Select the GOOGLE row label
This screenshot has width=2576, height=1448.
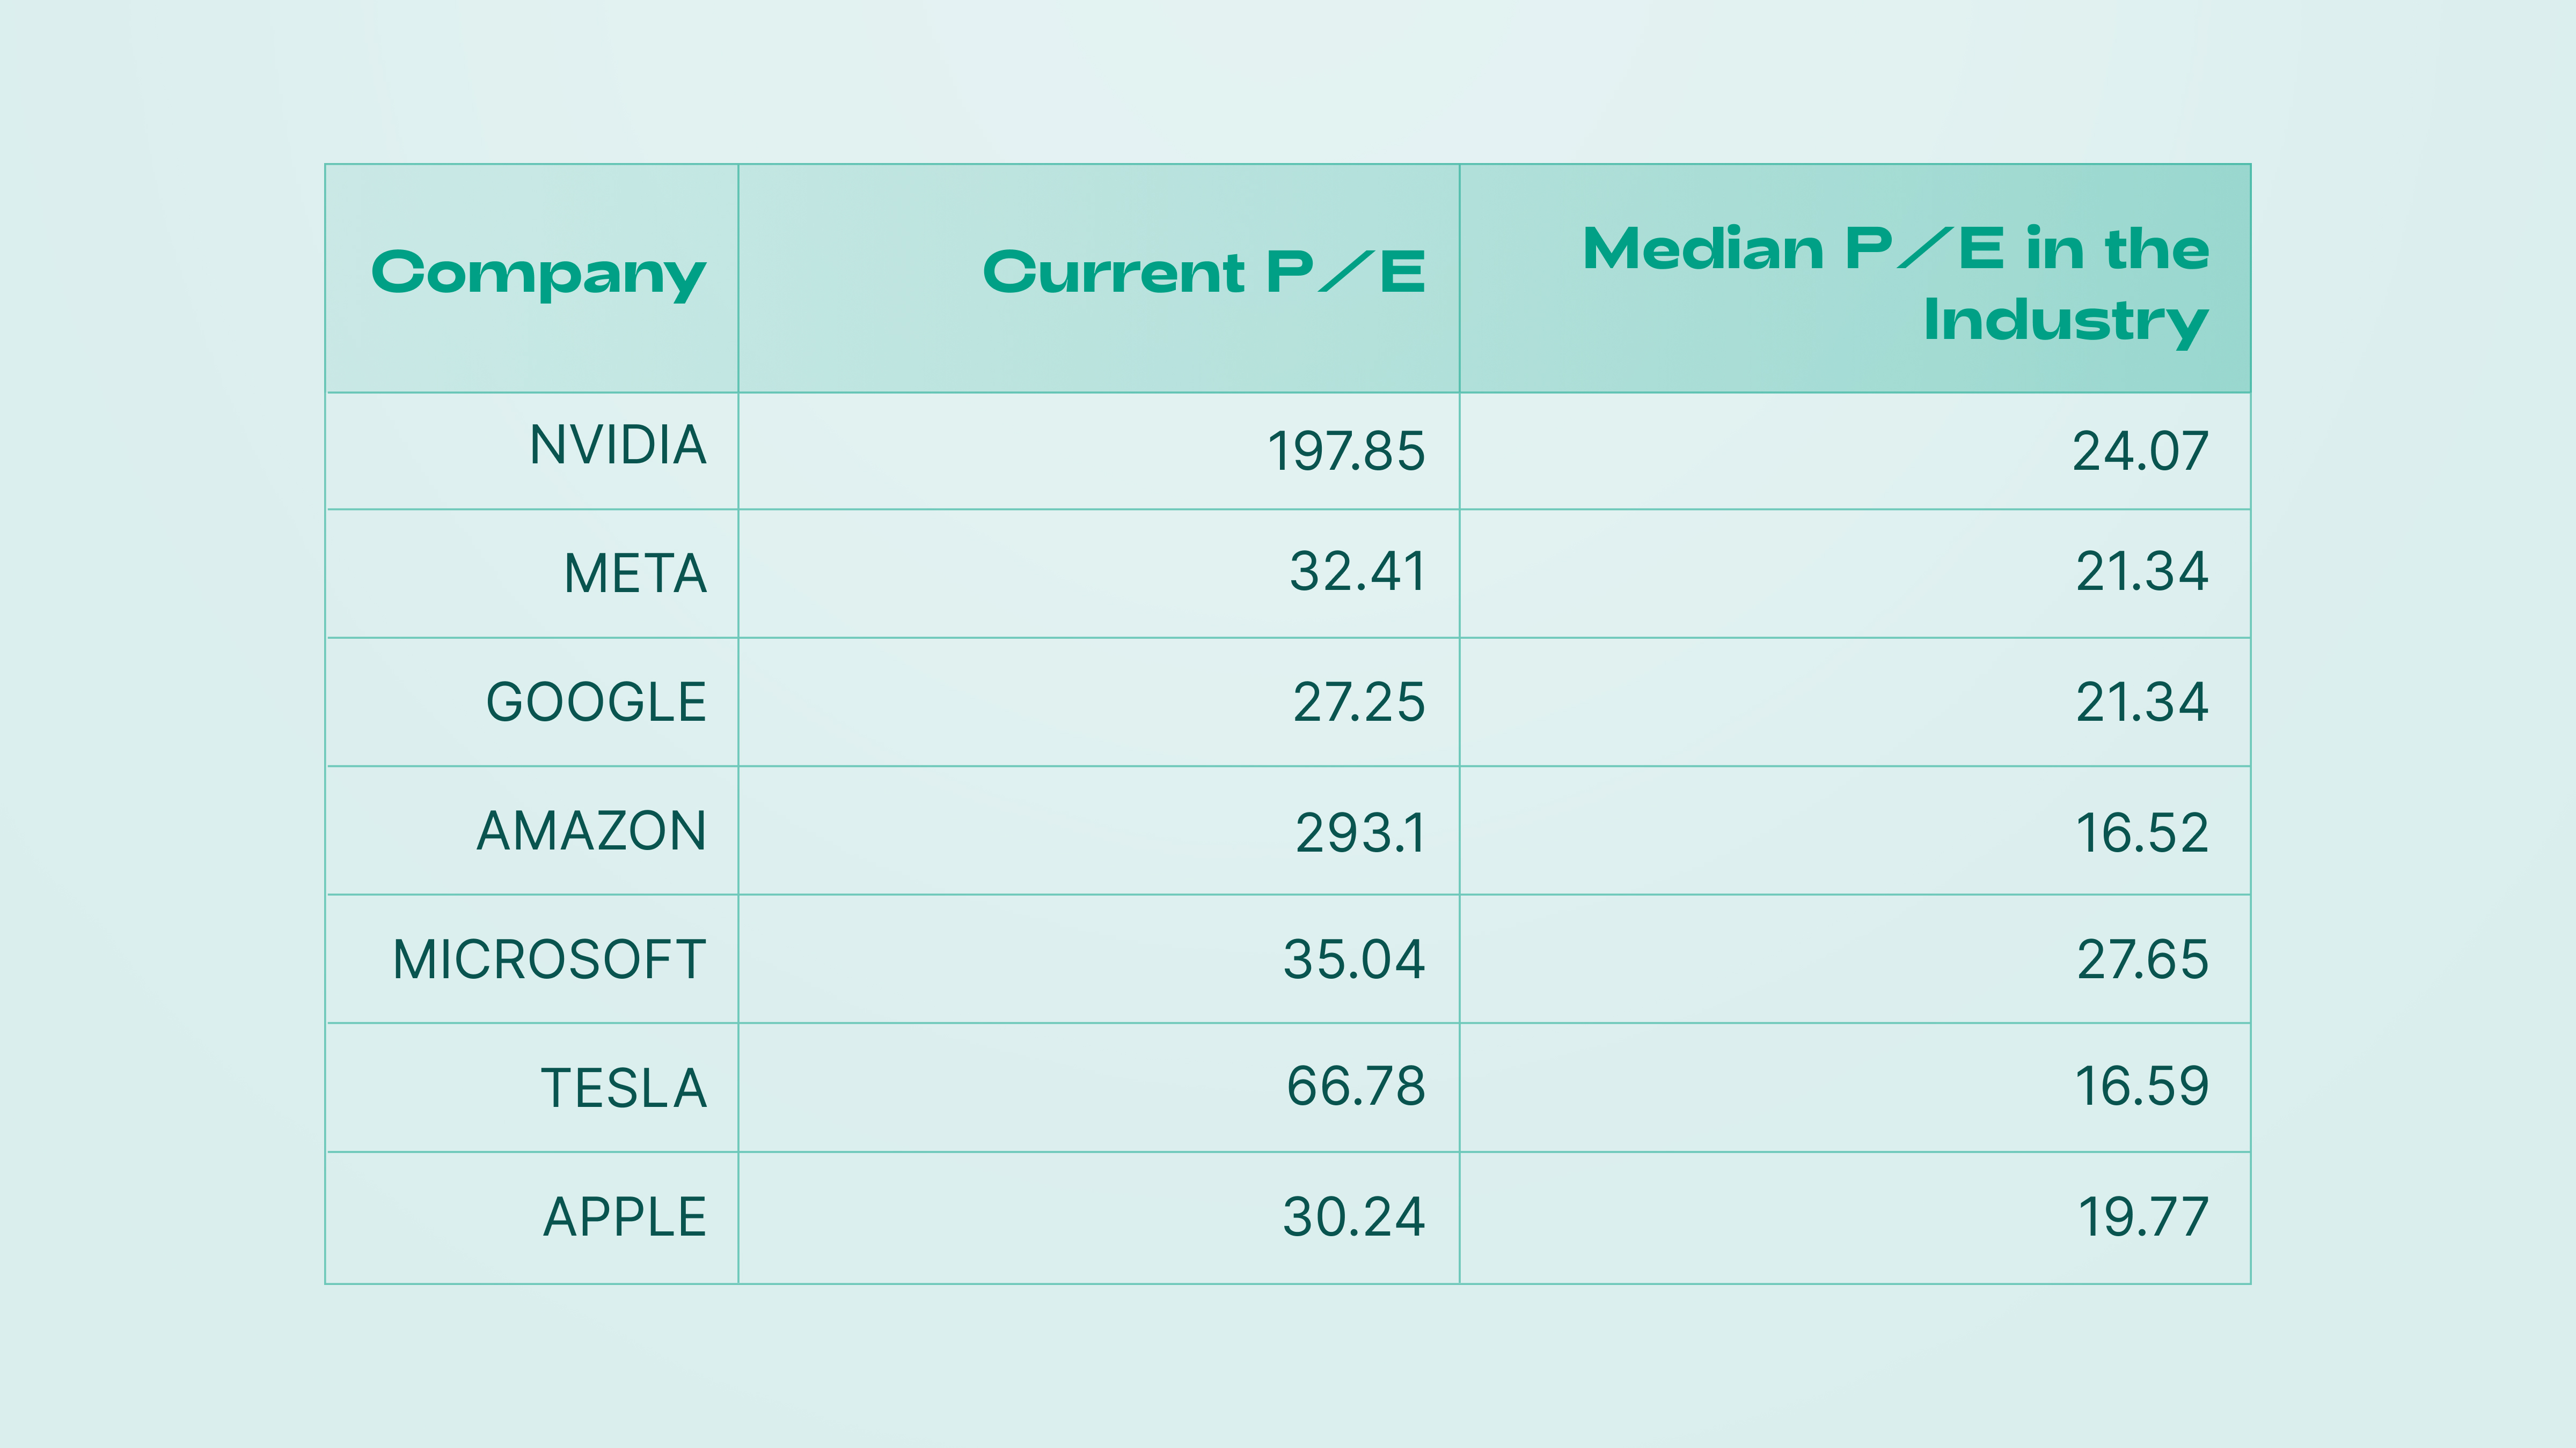pos(596,703)
